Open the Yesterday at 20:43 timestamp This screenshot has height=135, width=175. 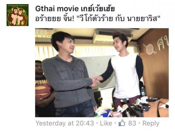coord(65,123)
